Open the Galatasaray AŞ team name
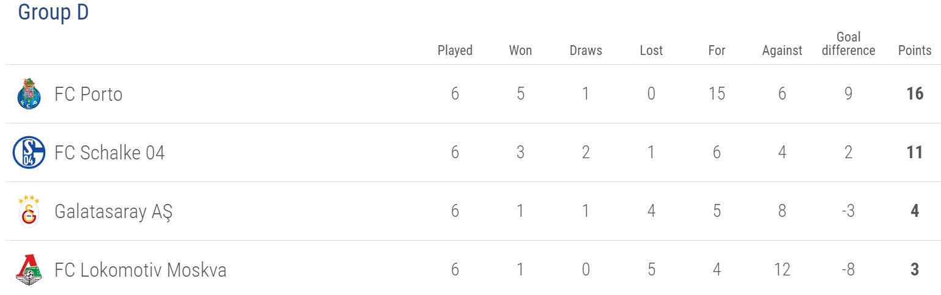This screenshot has width=941, height=295. (113, 211)
